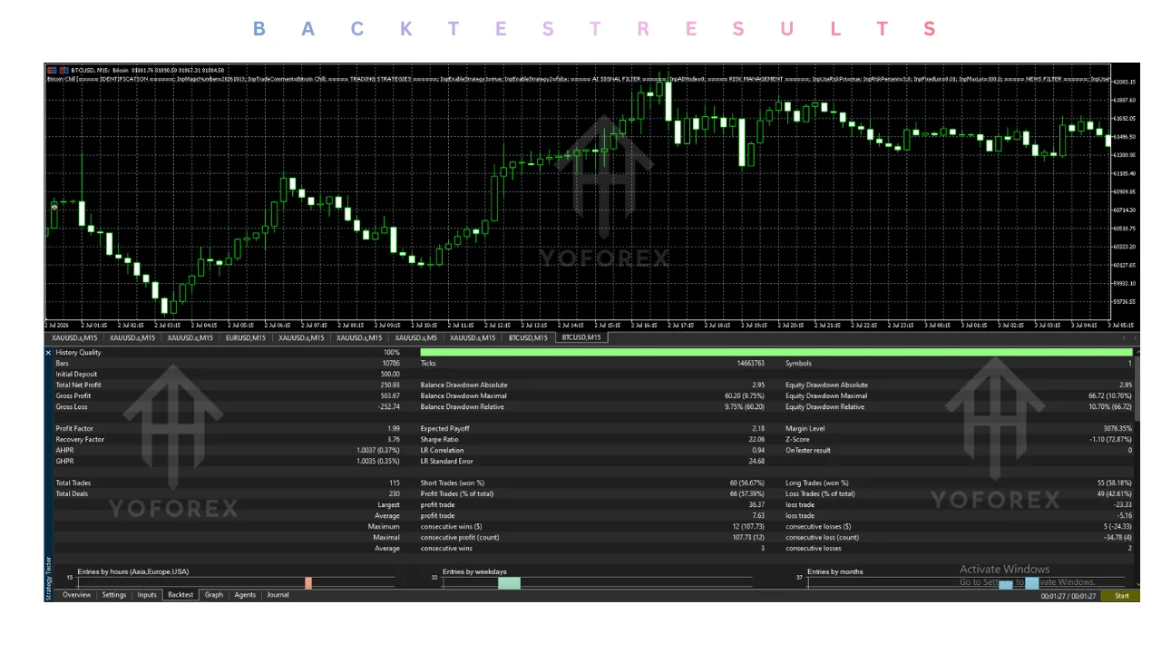Click the Recovery Factor value 3.76
This screenshot has width=1161, height=653.
(x=394, y=439)
